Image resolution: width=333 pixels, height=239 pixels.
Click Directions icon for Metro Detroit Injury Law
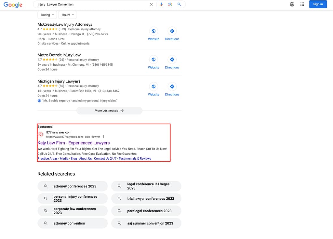click(x=172, y=60)
